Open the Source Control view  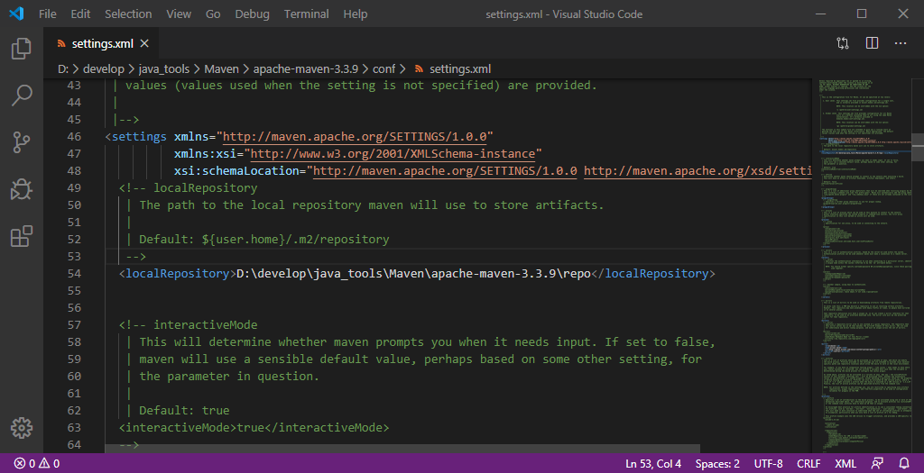22,142
